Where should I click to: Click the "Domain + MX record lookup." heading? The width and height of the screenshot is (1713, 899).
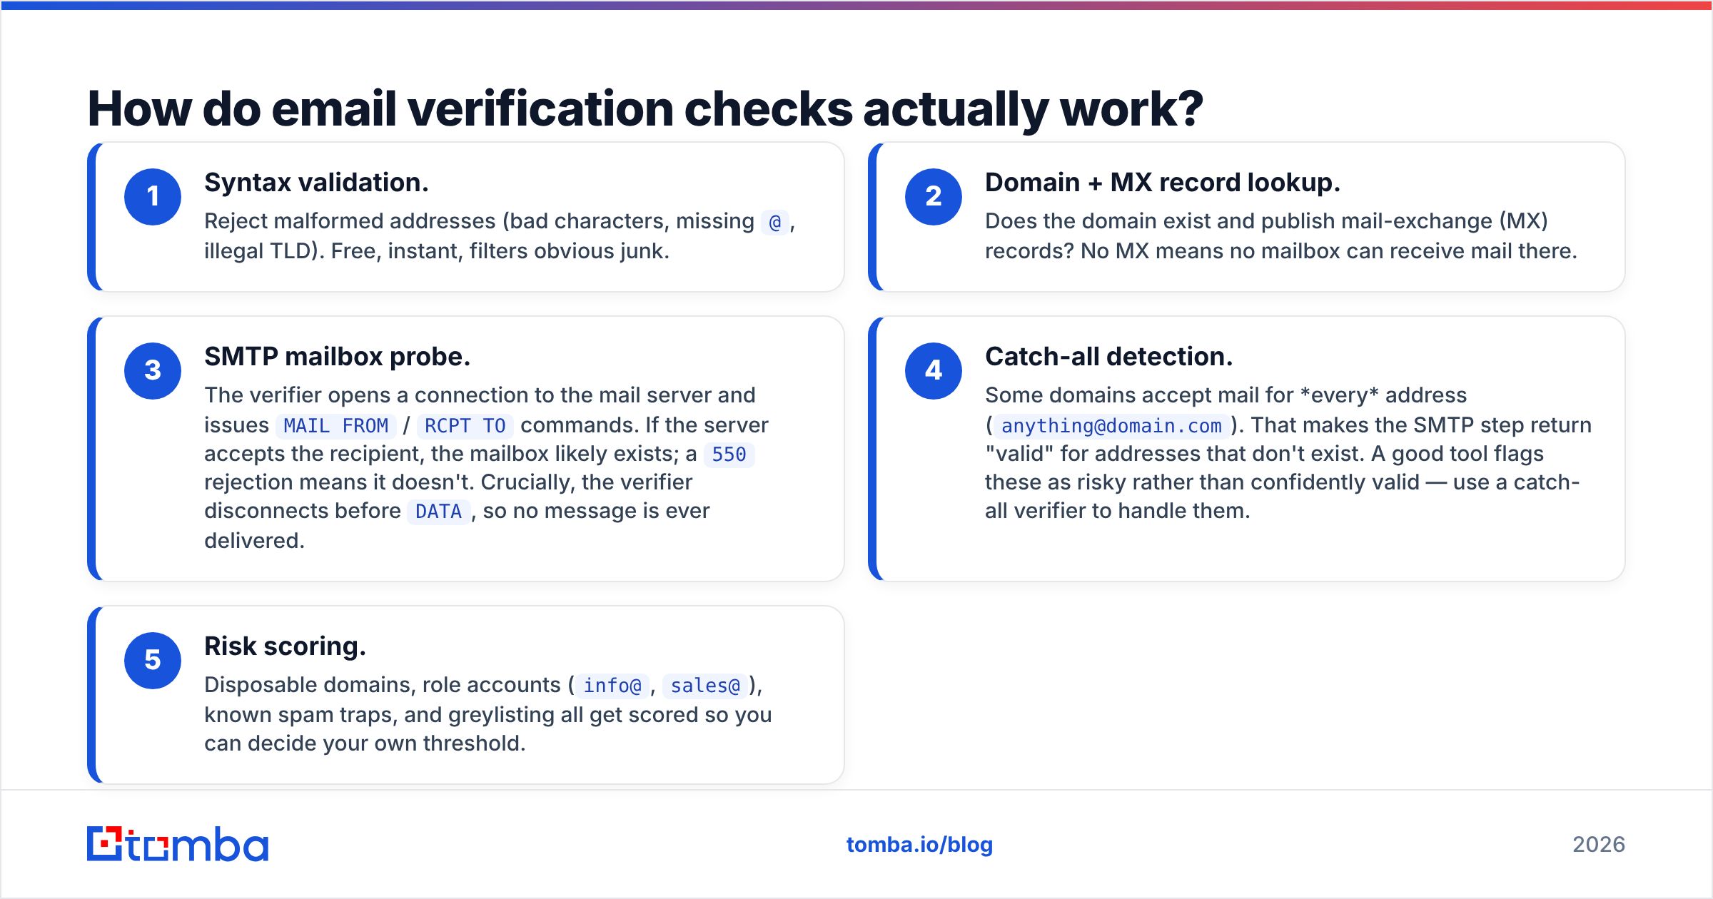pyautogui.click(x=1163, y=183)
